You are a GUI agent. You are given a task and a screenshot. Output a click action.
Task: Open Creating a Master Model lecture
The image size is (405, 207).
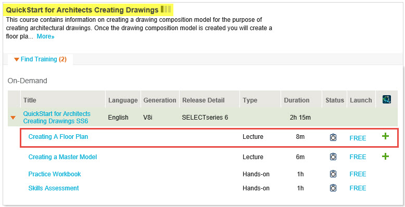[62, 157]
